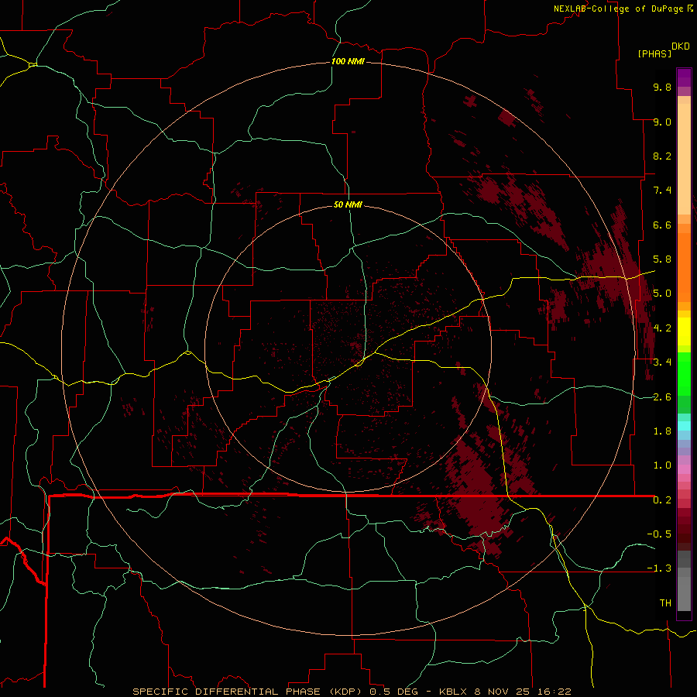697x697 pixels.
Task: Click the 4.2 value on color scale
Action: [662, 328]
